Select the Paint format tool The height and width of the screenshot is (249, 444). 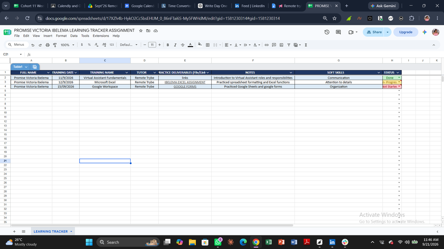click(x=55, y=45)
